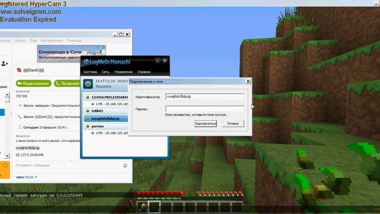Click the add contact icon in Skype

coord(4,64)
